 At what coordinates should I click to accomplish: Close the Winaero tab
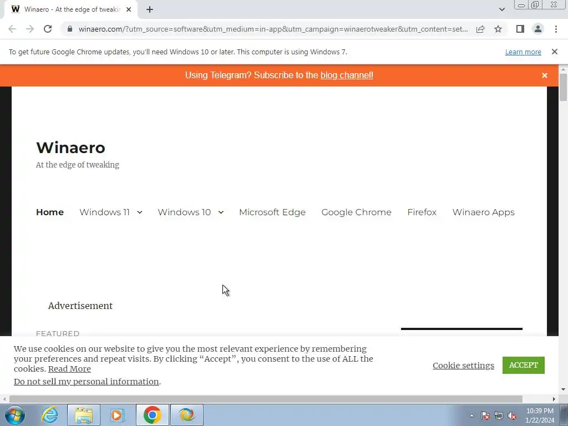point(129,9)
